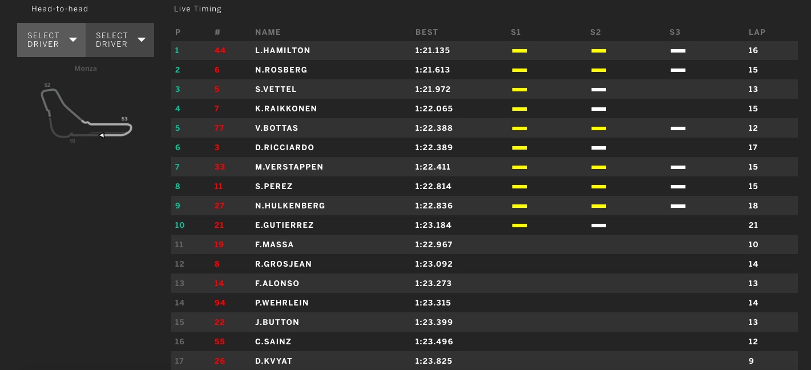
Task: Click the car position arrow on track map
Action: point(102,135)
